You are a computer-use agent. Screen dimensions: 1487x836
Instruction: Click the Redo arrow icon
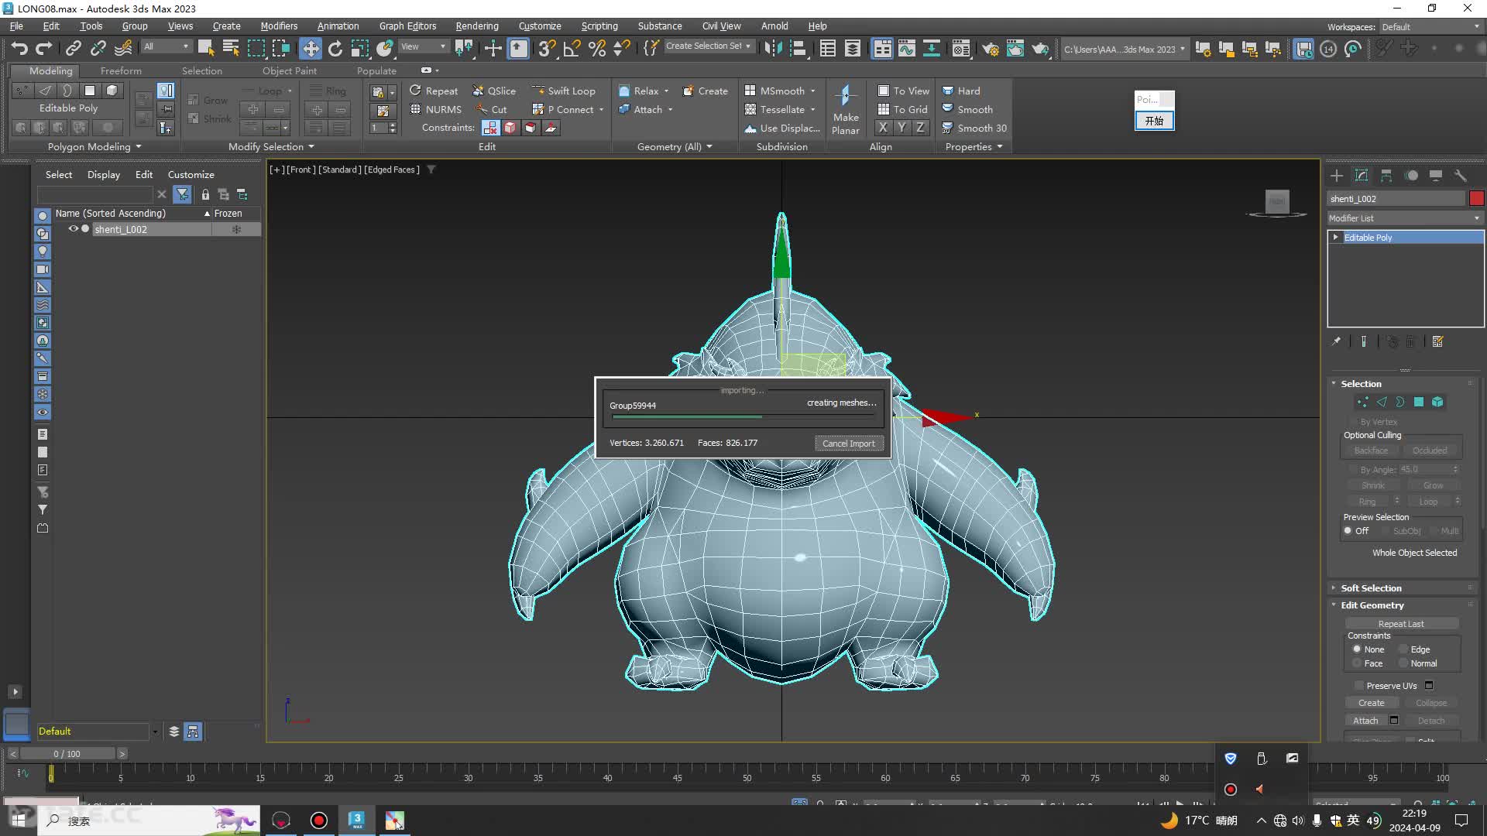[x=44, y=49]
